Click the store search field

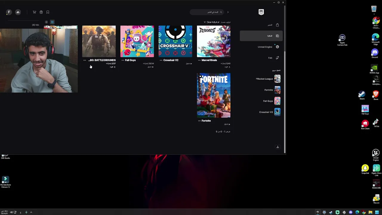pos(207,12)
